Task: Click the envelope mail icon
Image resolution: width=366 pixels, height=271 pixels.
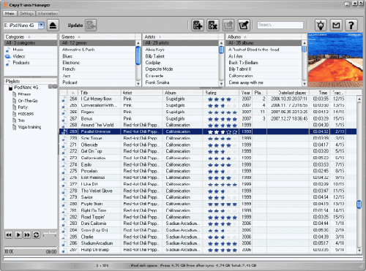Action: (336, 25)
